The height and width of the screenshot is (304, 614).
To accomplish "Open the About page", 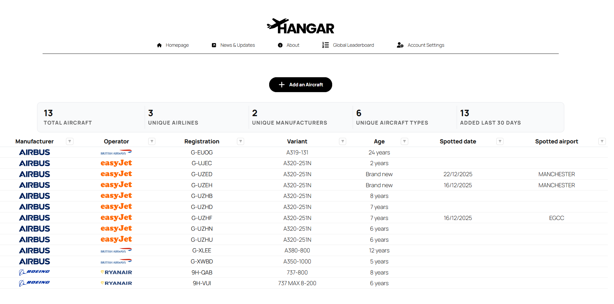I will 293,45.
